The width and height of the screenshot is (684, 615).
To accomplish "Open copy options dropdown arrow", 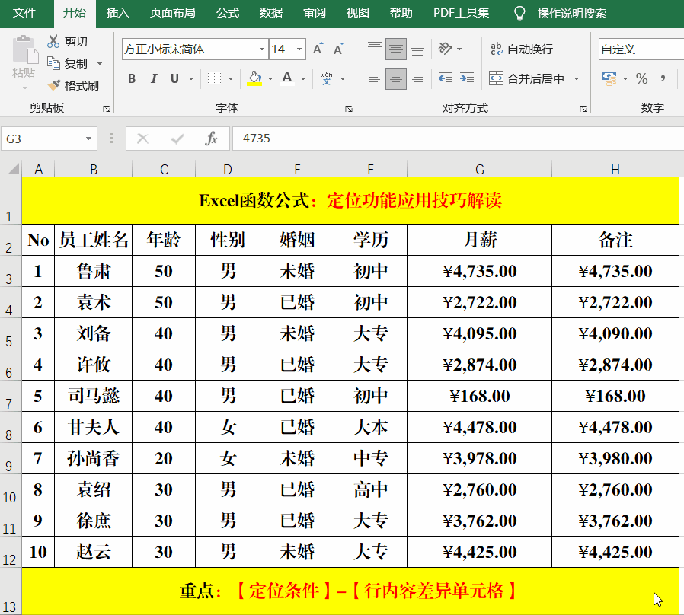I will [x=100, y=64].
